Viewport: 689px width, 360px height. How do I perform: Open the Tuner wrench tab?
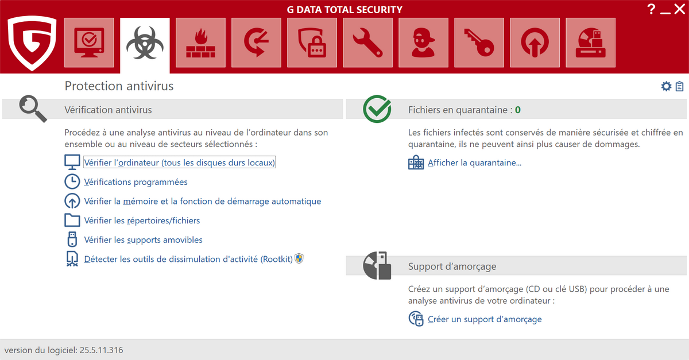[x=367, y=42]
